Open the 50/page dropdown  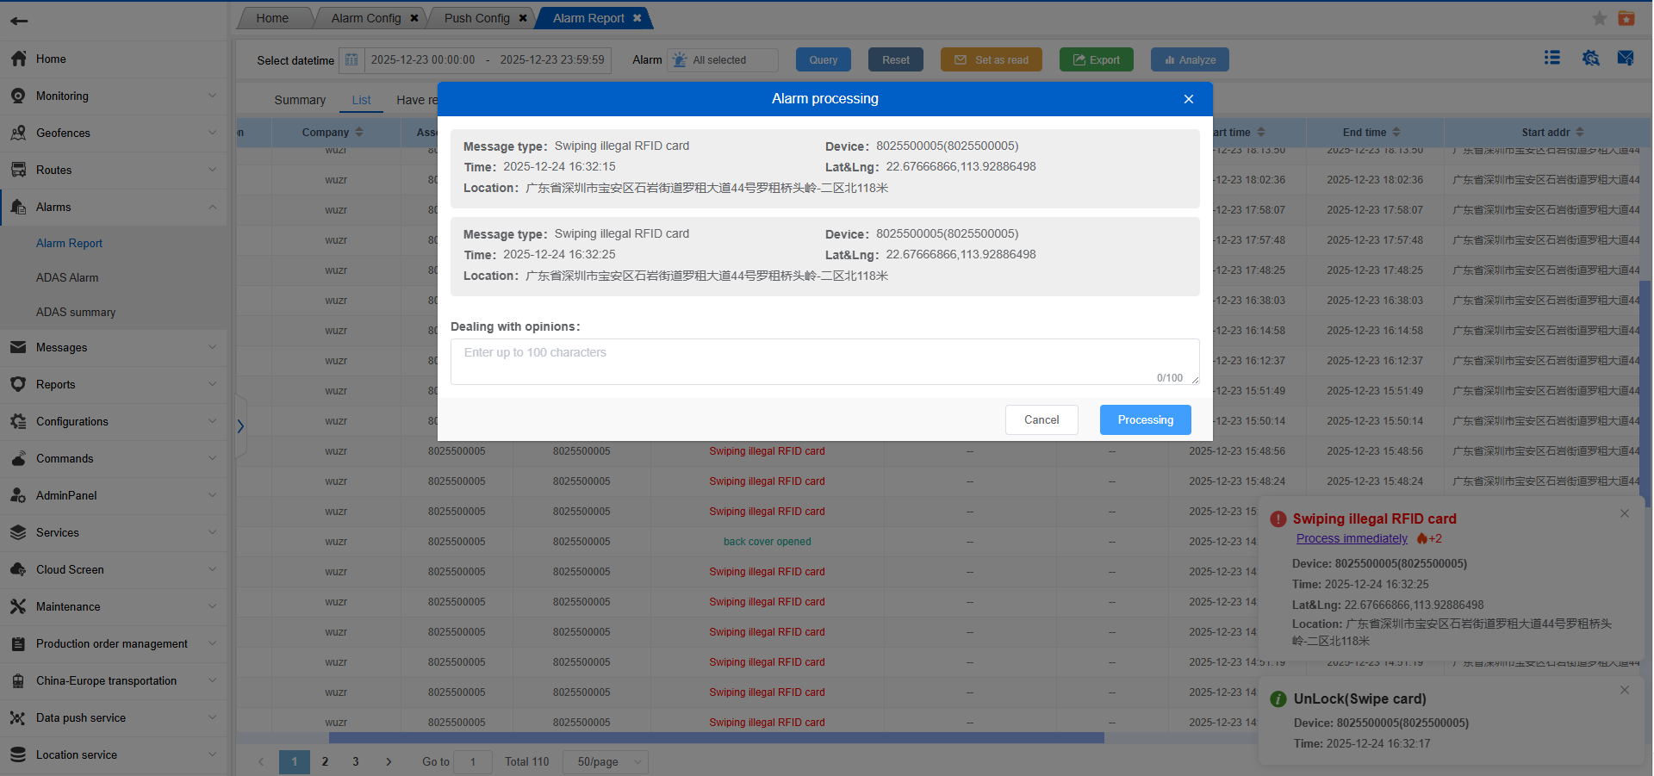click(606, 761)
